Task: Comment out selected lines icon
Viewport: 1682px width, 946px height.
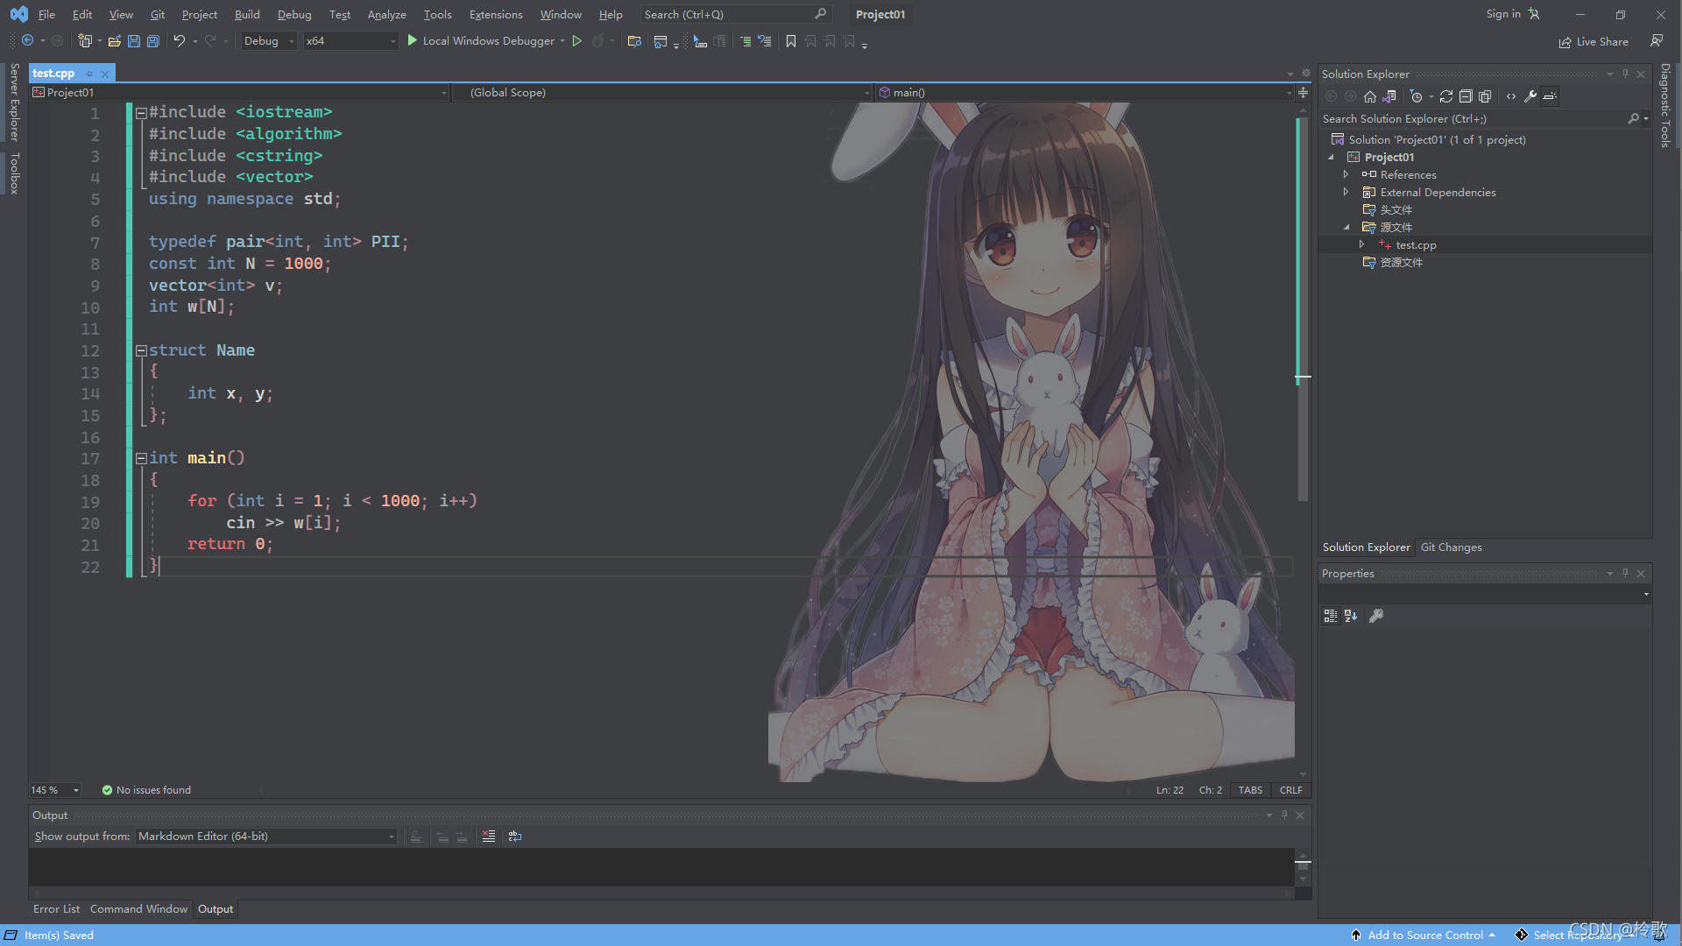Action: pos(746,40)
